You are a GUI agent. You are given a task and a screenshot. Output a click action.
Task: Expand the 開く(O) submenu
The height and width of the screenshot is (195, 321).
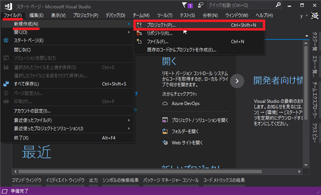tap(67, 32)
